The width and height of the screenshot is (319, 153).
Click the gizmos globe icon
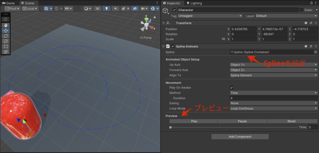(153, 8)
